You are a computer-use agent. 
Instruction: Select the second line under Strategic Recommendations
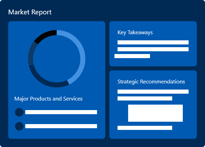(145, 98)
